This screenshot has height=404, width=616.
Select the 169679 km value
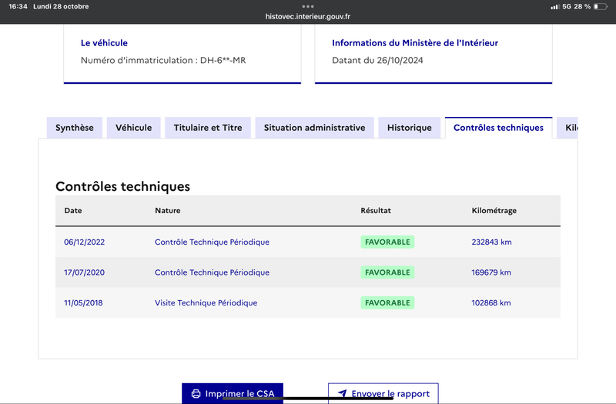click(x=491, y=272)
